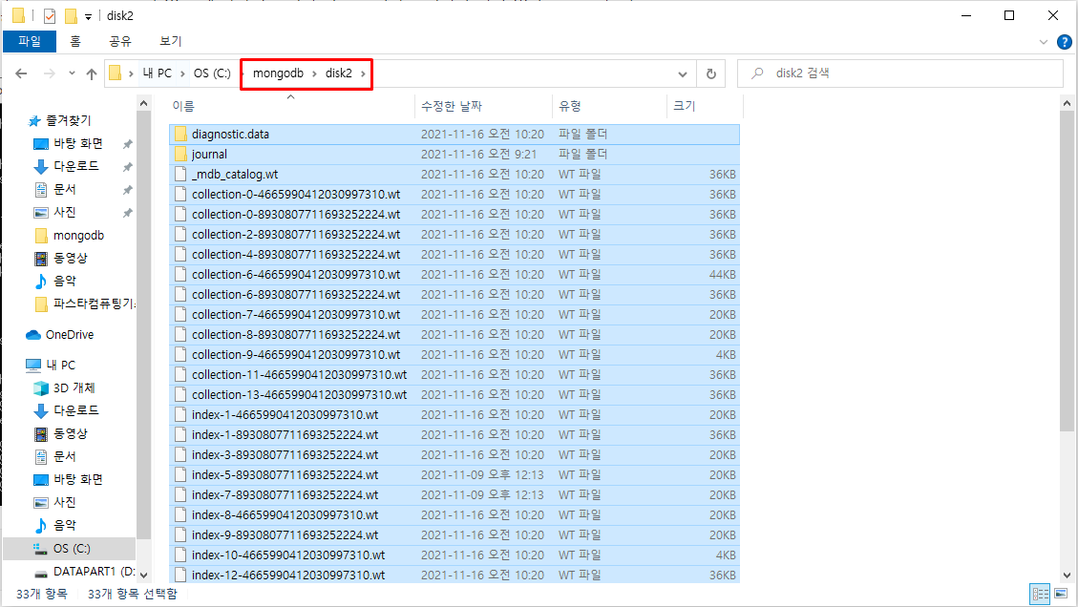
Task: Select the diagnostic.data folder
Action: pyautogui.click(x=454, y=134)
